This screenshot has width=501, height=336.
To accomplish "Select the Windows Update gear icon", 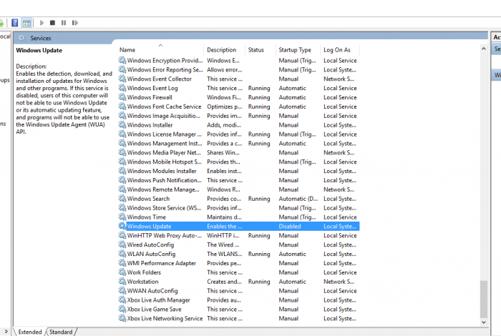I will 122,226.
